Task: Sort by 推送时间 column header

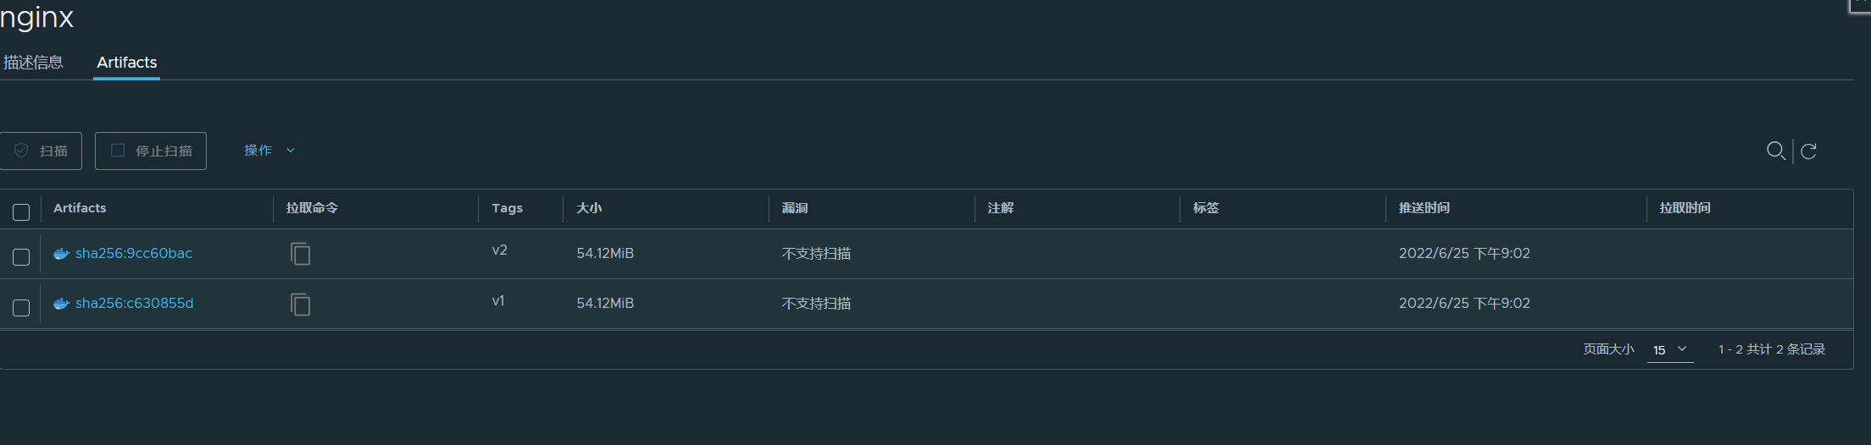Action: 1424,208
